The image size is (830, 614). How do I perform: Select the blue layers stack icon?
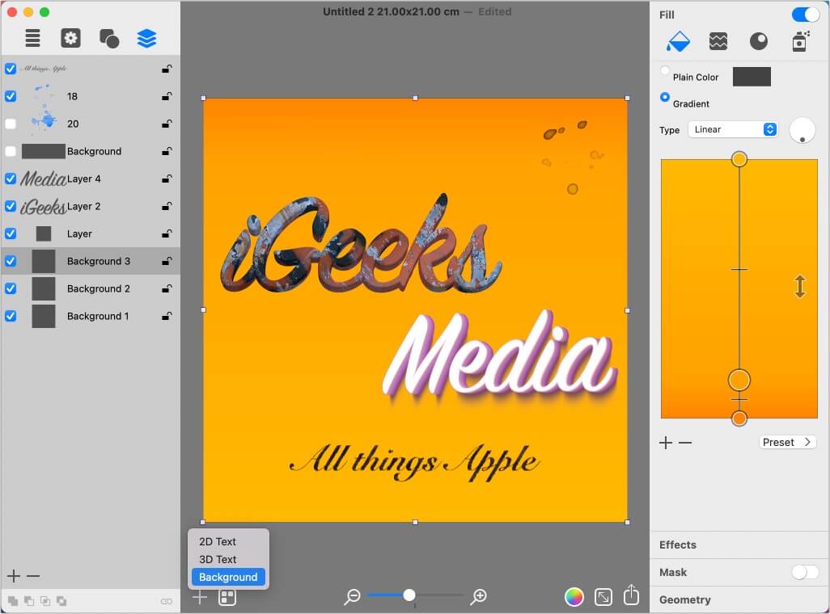click(146, 38)
